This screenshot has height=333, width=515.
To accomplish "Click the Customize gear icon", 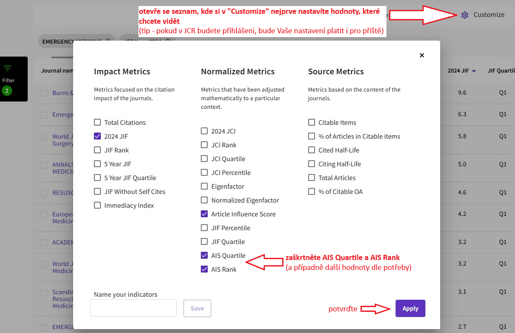I will pyautogui.click(x=465, y=15).
